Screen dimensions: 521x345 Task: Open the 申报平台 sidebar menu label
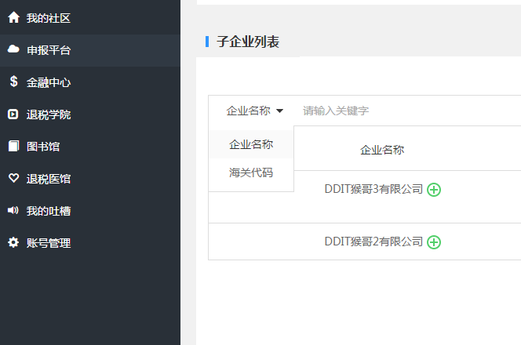pos(49,50)
